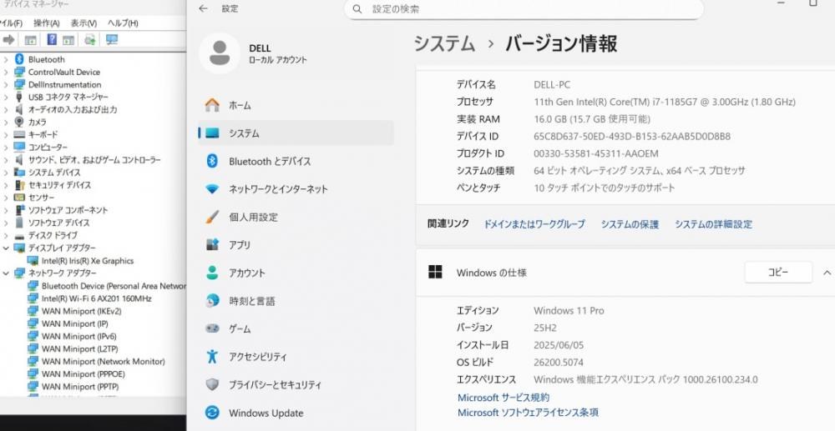The width and height of the screenshot is (835, 431).
Task: Select the キーボード device category
Action: [43, 134]
